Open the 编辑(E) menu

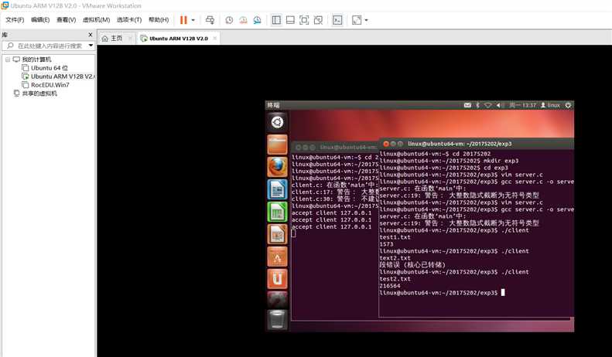tap(40, 20)
